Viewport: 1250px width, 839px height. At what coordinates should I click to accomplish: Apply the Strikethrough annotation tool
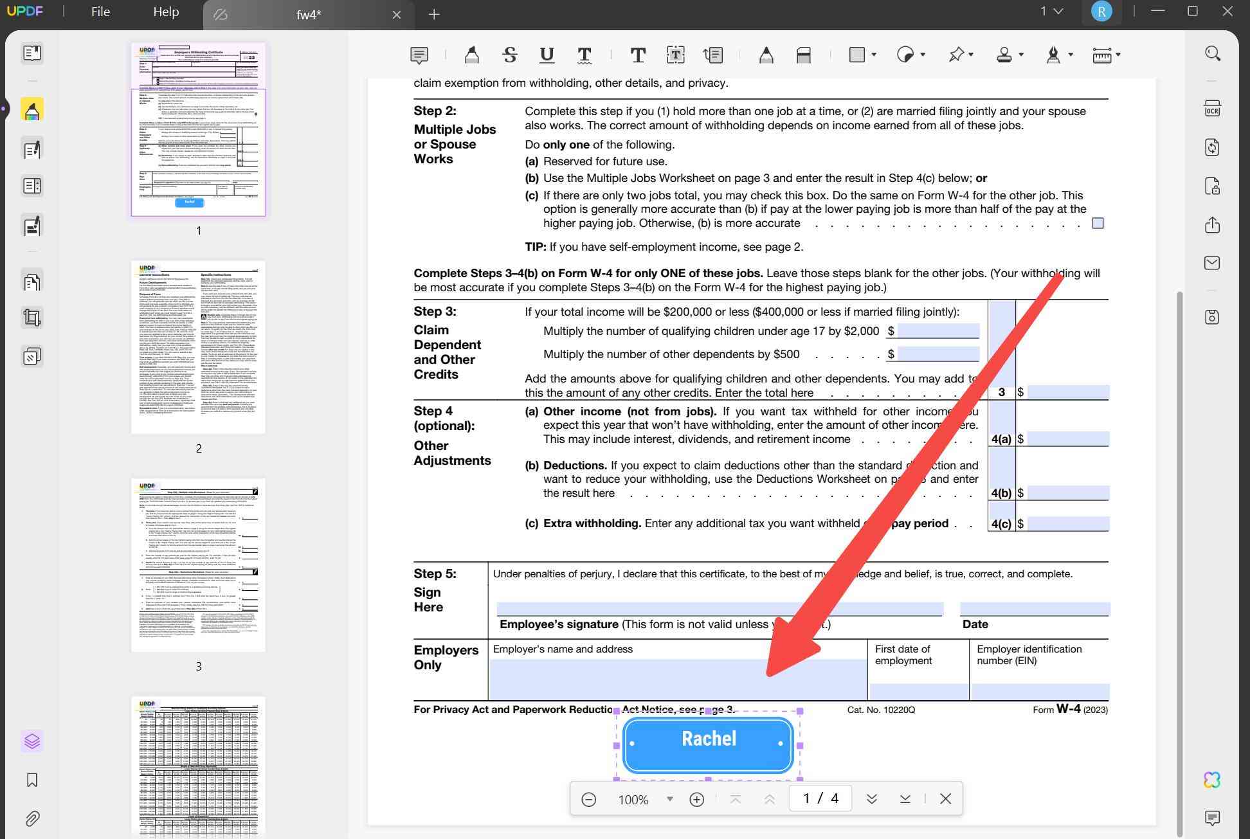[x=509, y=55]
